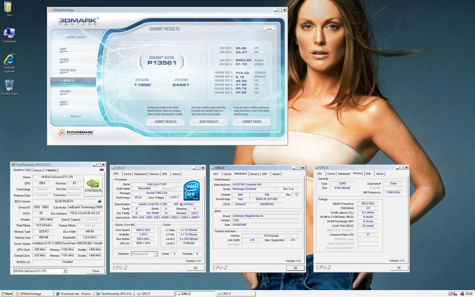The height and width of the screenshot is (297, 475).
Task: Click OK in the CPU-Z Mainboard window
Action: coord(295,268)
